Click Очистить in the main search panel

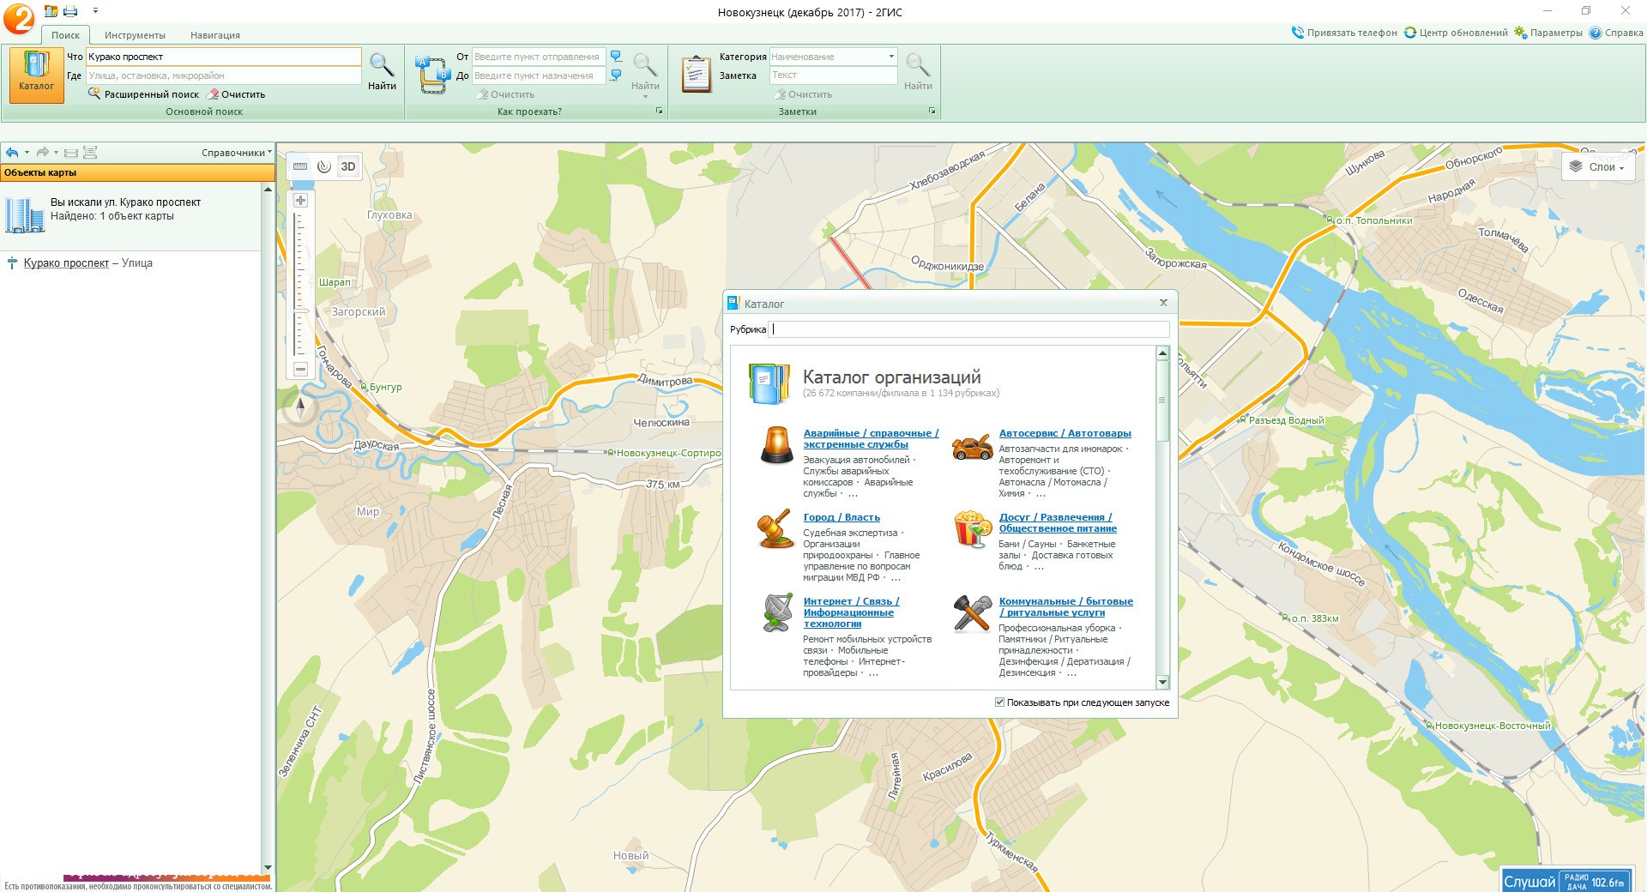pos(236,94)
